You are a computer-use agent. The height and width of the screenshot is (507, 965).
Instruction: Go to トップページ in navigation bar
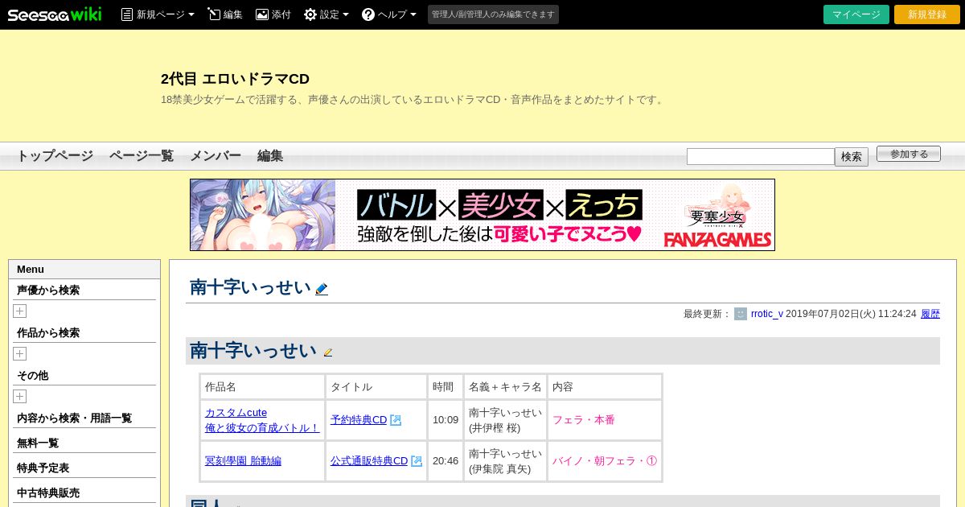pos(55,156)
